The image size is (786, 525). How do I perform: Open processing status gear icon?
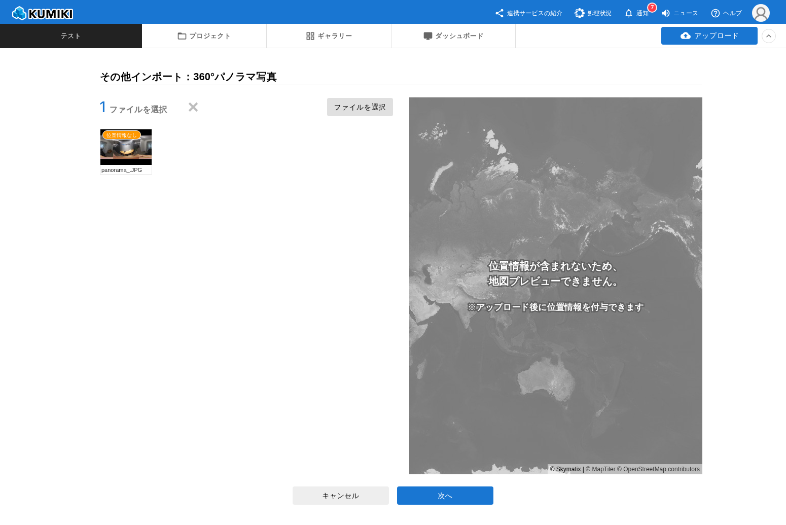pyautogui.click(x=579, y=13)
